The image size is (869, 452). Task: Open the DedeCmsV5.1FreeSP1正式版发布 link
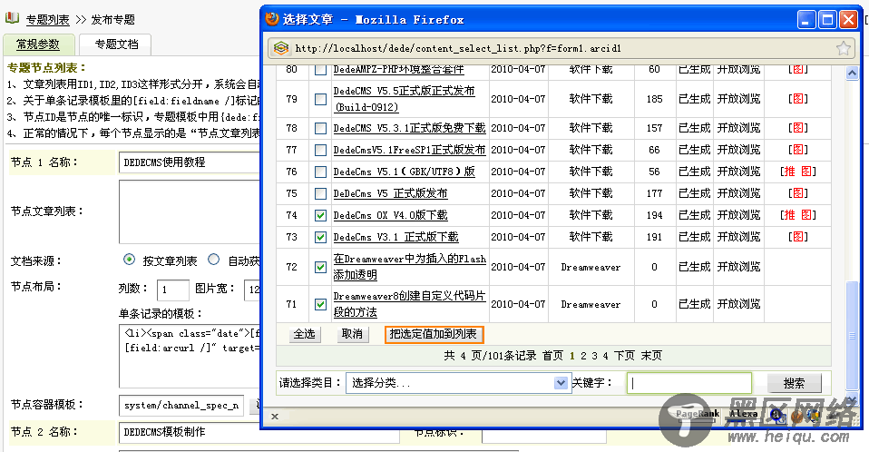(410, 150)
